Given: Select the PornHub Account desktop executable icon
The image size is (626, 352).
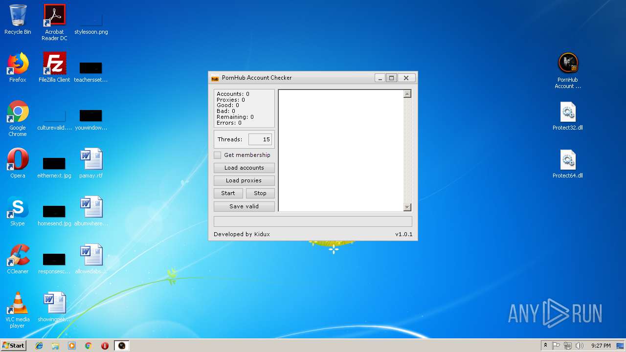Looking at the screenshot, I should [568, 71].
